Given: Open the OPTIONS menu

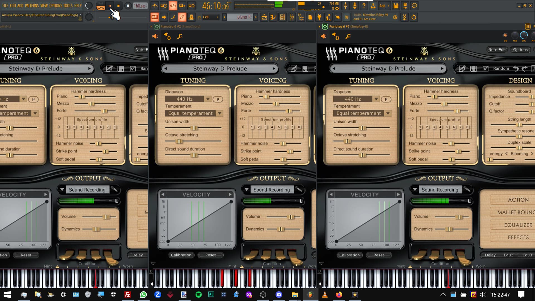Looking at the screenshot, I should point(56,6).
